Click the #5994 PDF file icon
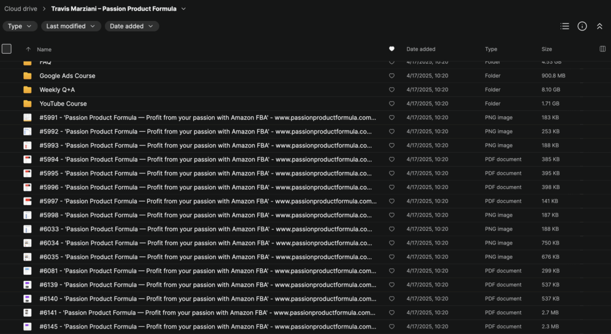Viewport: 611px width, 334px height. point(27,159)
